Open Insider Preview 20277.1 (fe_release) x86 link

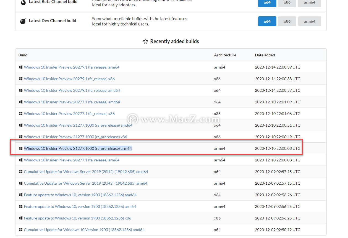coord(69,114)
